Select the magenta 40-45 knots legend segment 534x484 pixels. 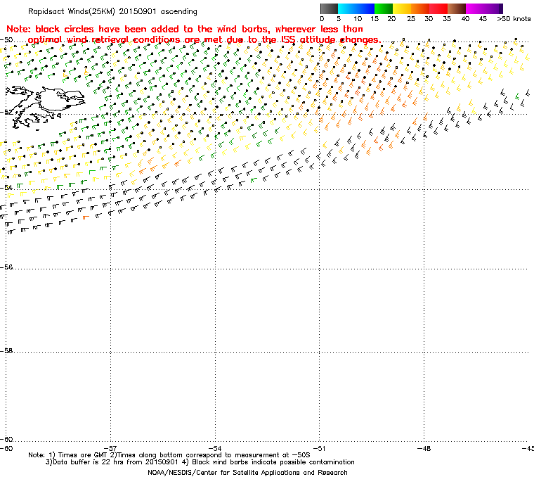click(475, 8)
